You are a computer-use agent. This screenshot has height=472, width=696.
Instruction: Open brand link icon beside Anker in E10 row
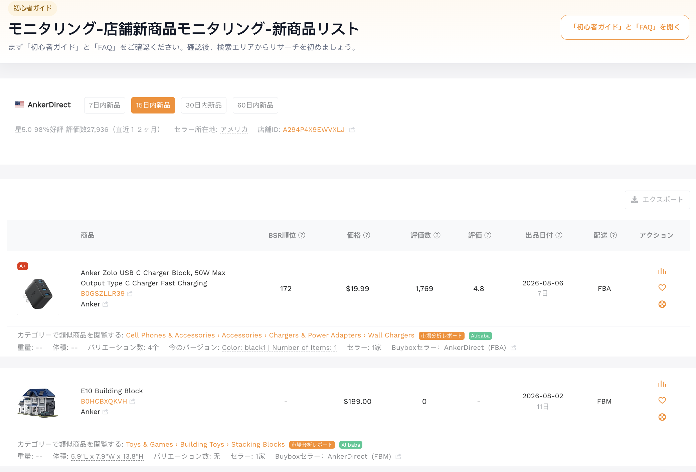105,412
